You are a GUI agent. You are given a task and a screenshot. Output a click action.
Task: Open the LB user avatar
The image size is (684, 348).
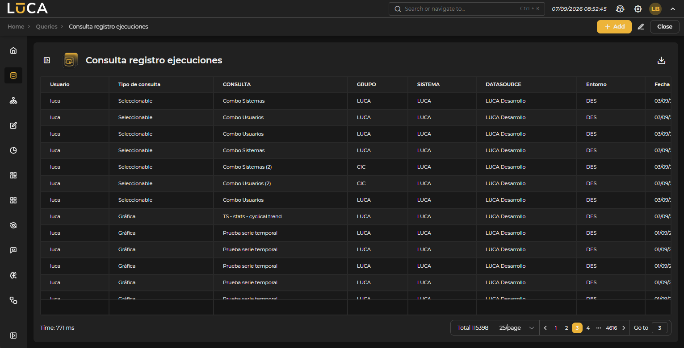tap(655, 9)
